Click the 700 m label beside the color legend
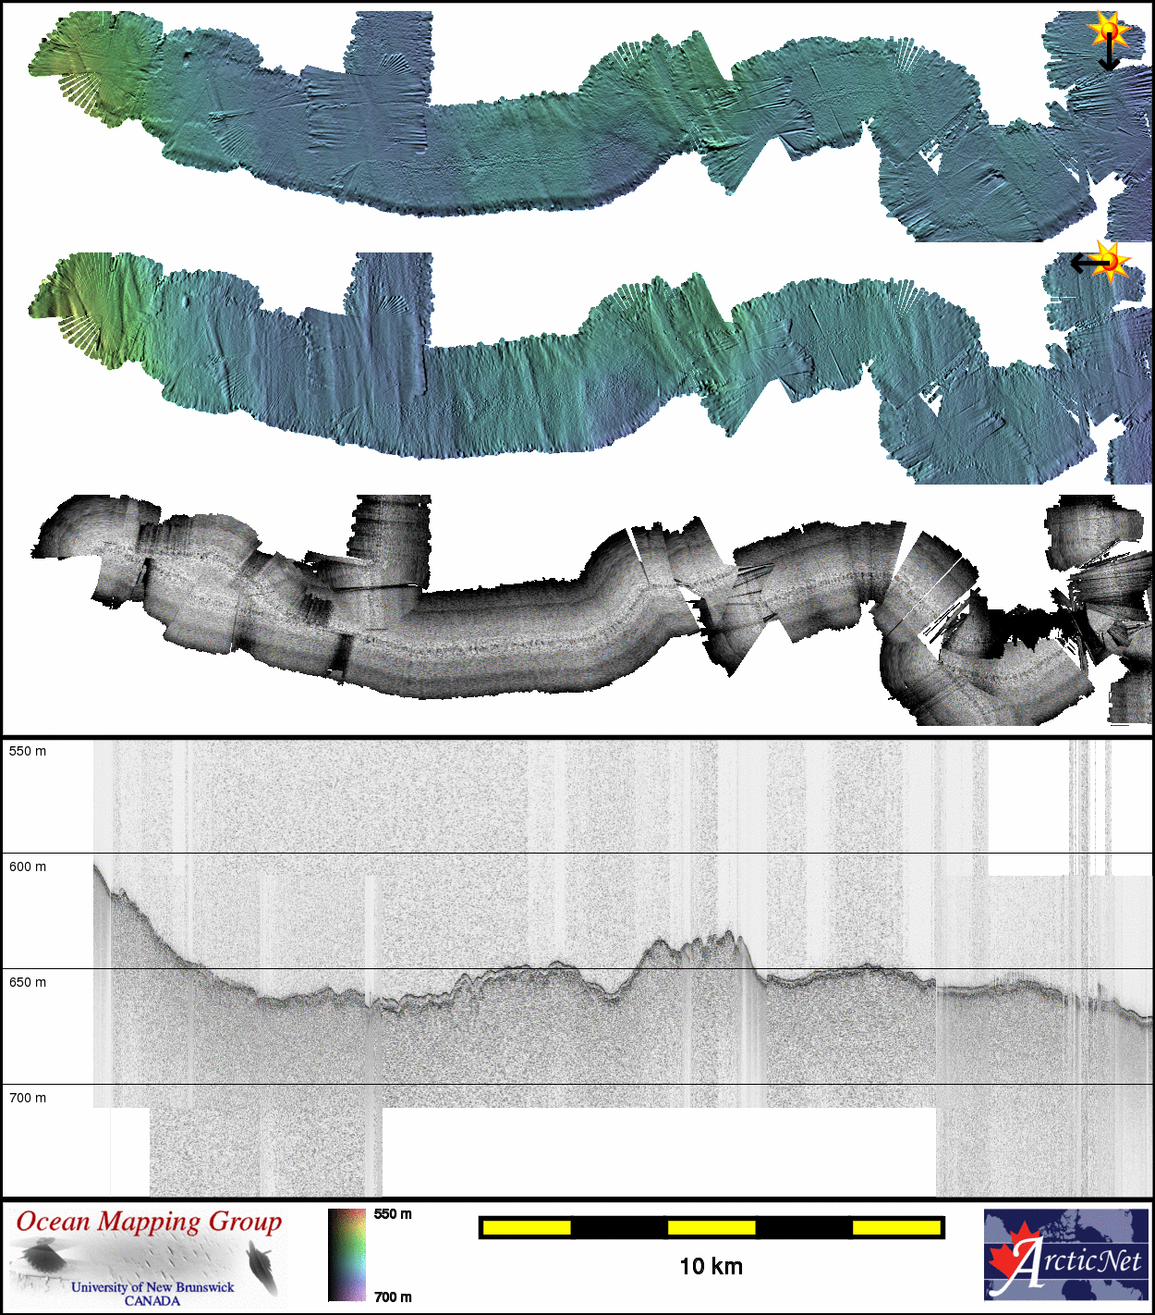Screen dimensions: 1155x1315 (x=393, y=1297)
